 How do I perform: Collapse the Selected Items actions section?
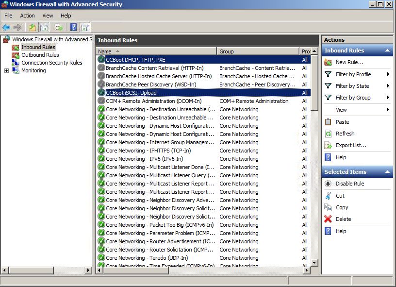387,172
